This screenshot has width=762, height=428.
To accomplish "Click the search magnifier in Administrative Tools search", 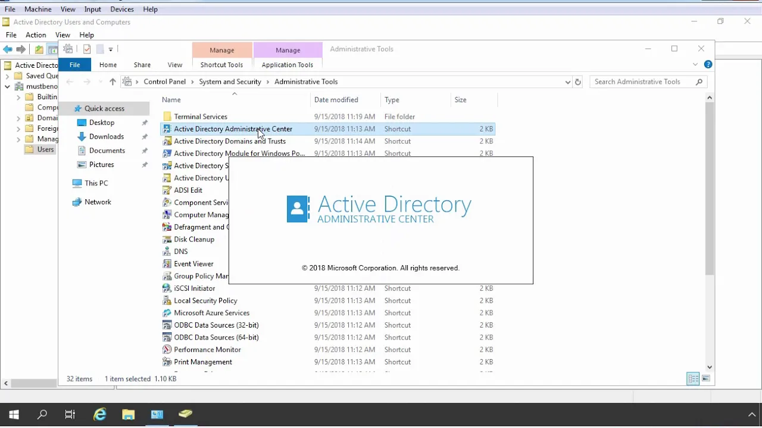I will [x=699, y=82].
